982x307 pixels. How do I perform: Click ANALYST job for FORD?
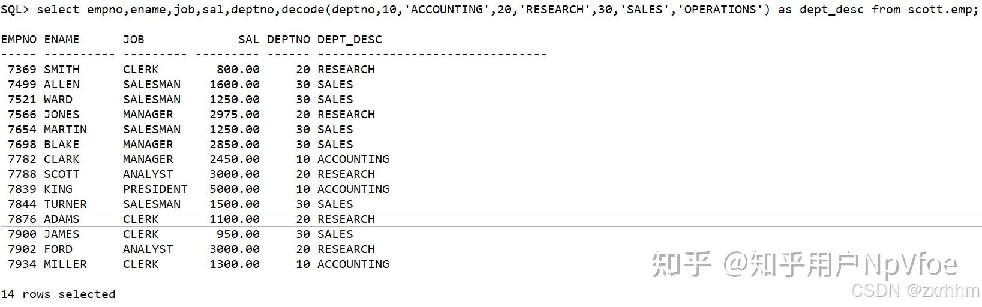click(148, 249)
